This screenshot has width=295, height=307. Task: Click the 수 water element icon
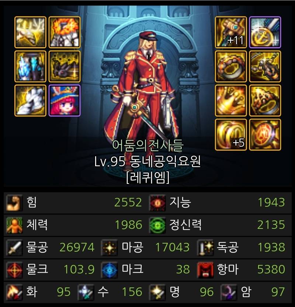point(86,292)
